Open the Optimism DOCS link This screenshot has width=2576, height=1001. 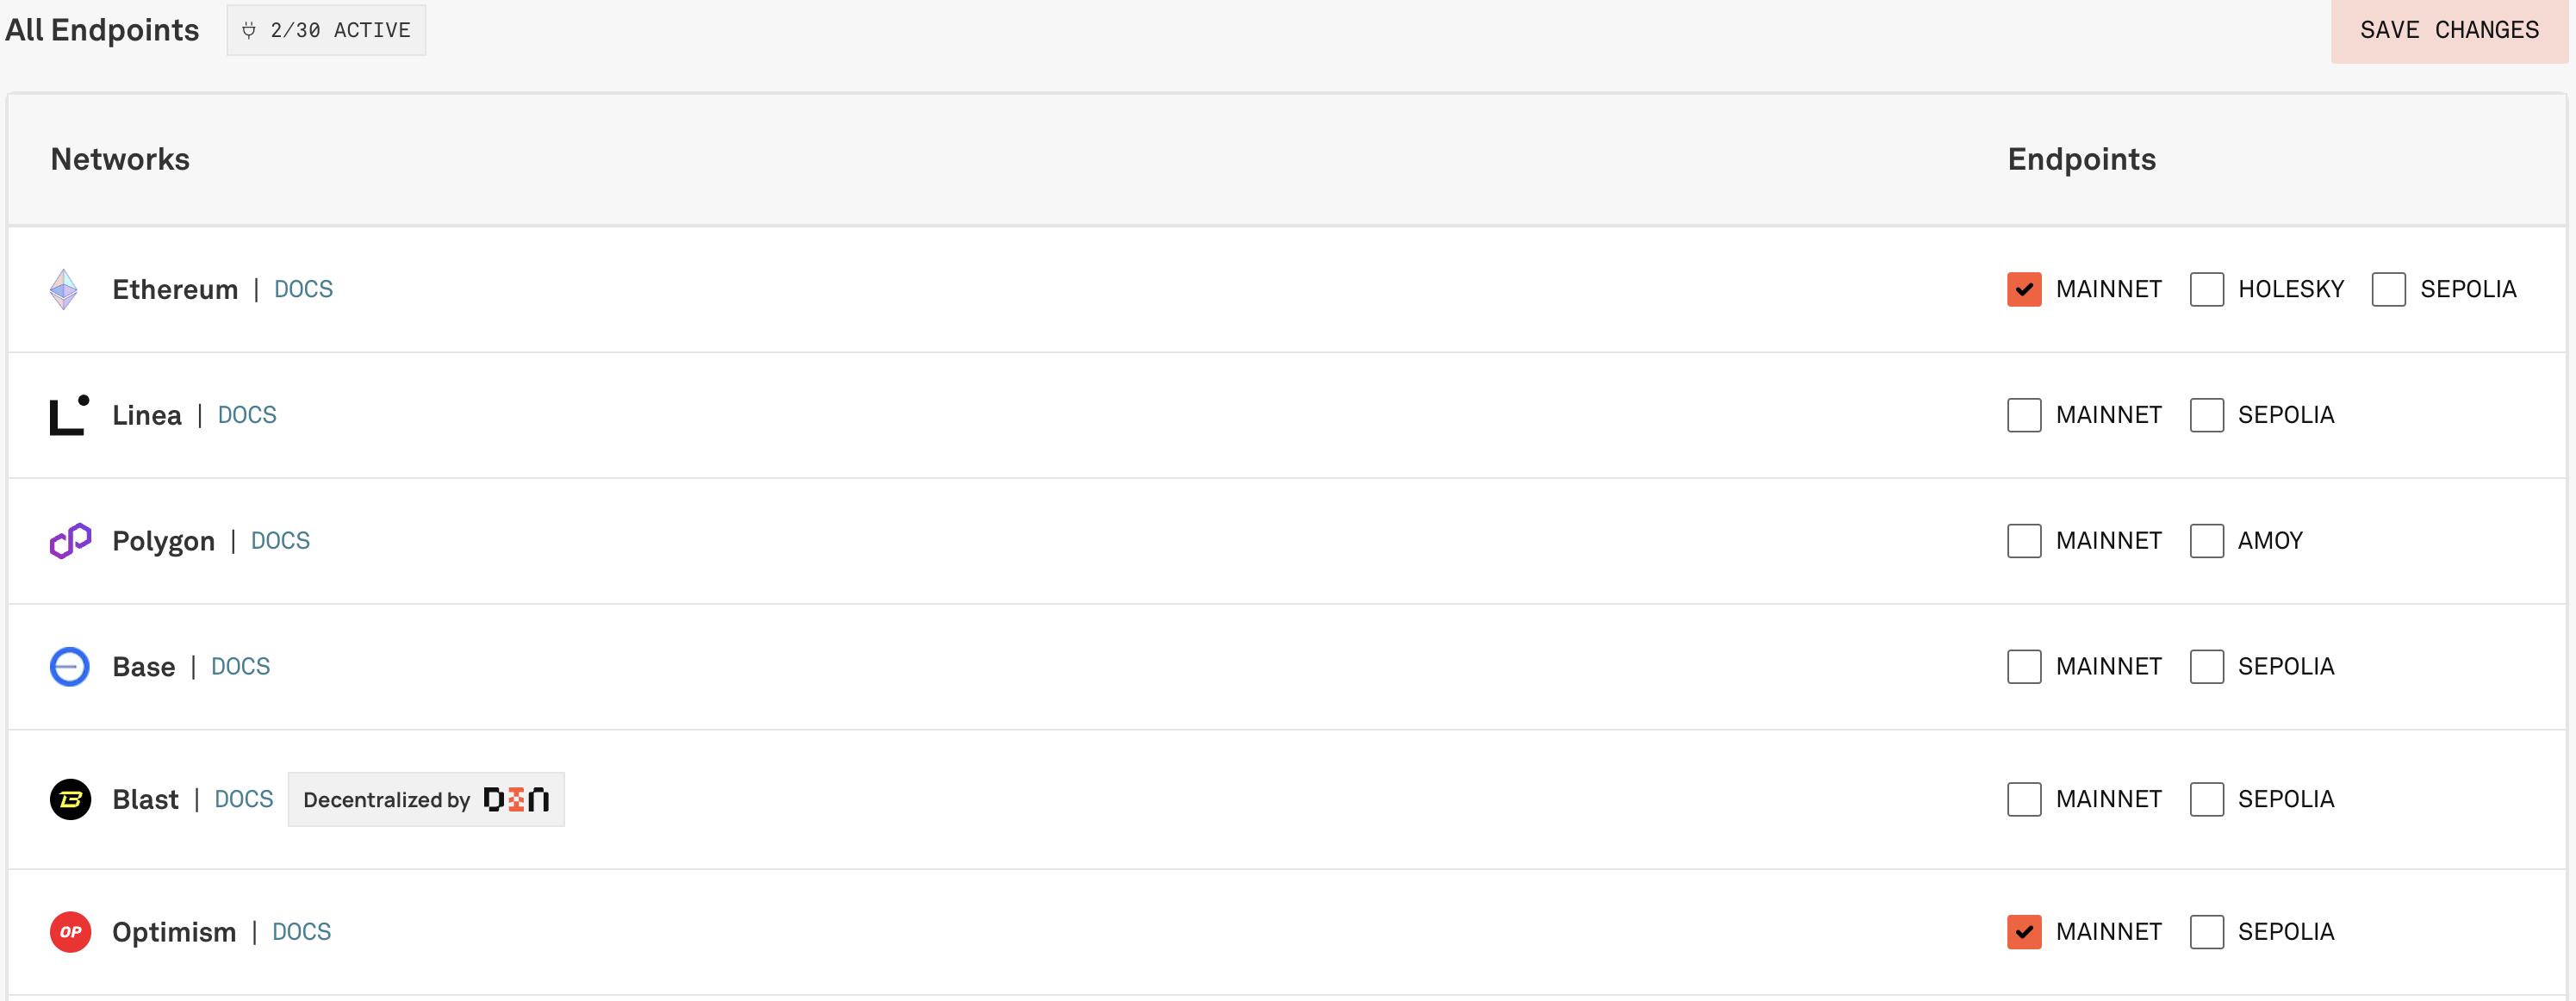click(x=301, y=932)
